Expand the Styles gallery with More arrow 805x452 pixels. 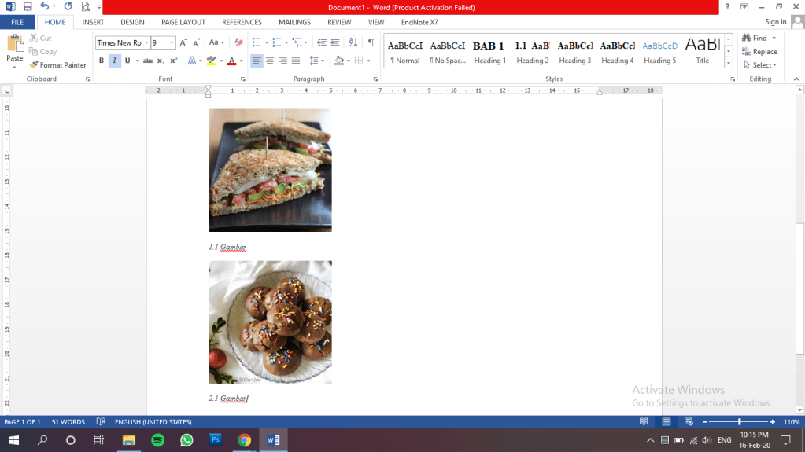[x=728, y=63]
